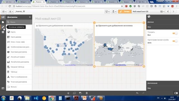Select the Точечная диаграмма item
This screenshot has height=101, width=179.
coord(19,82)
